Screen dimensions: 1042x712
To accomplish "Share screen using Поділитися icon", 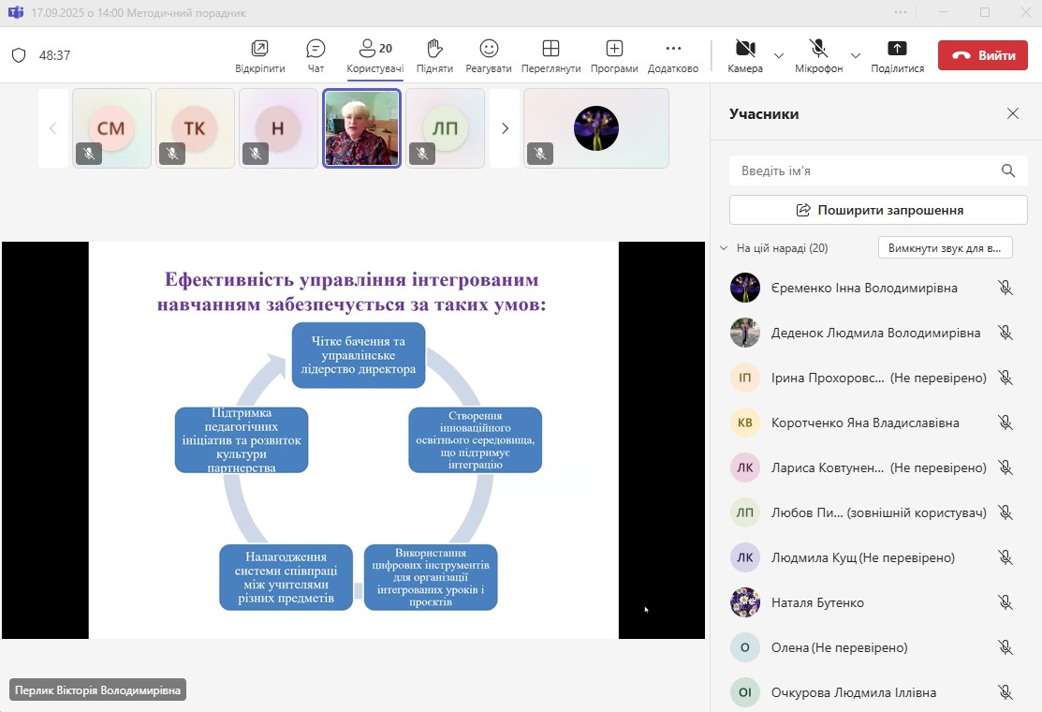I will (x=897, y=49).
